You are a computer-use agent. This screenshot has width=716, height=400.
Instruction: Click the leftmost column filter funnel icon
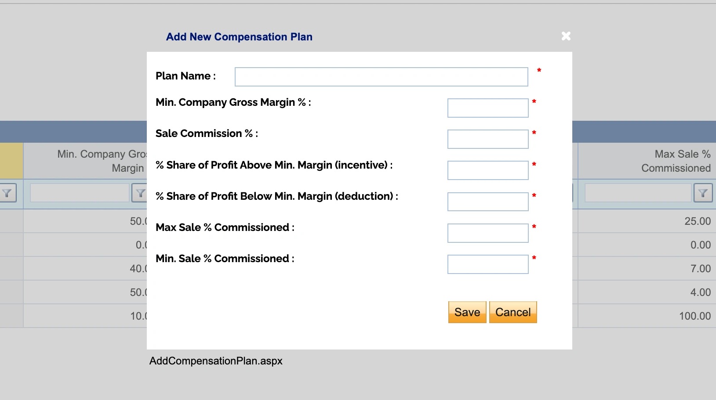coord(7,193)
